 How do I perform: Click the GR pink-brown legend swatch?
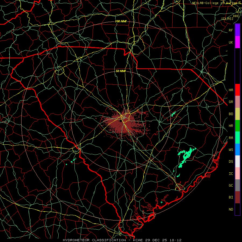237,102
